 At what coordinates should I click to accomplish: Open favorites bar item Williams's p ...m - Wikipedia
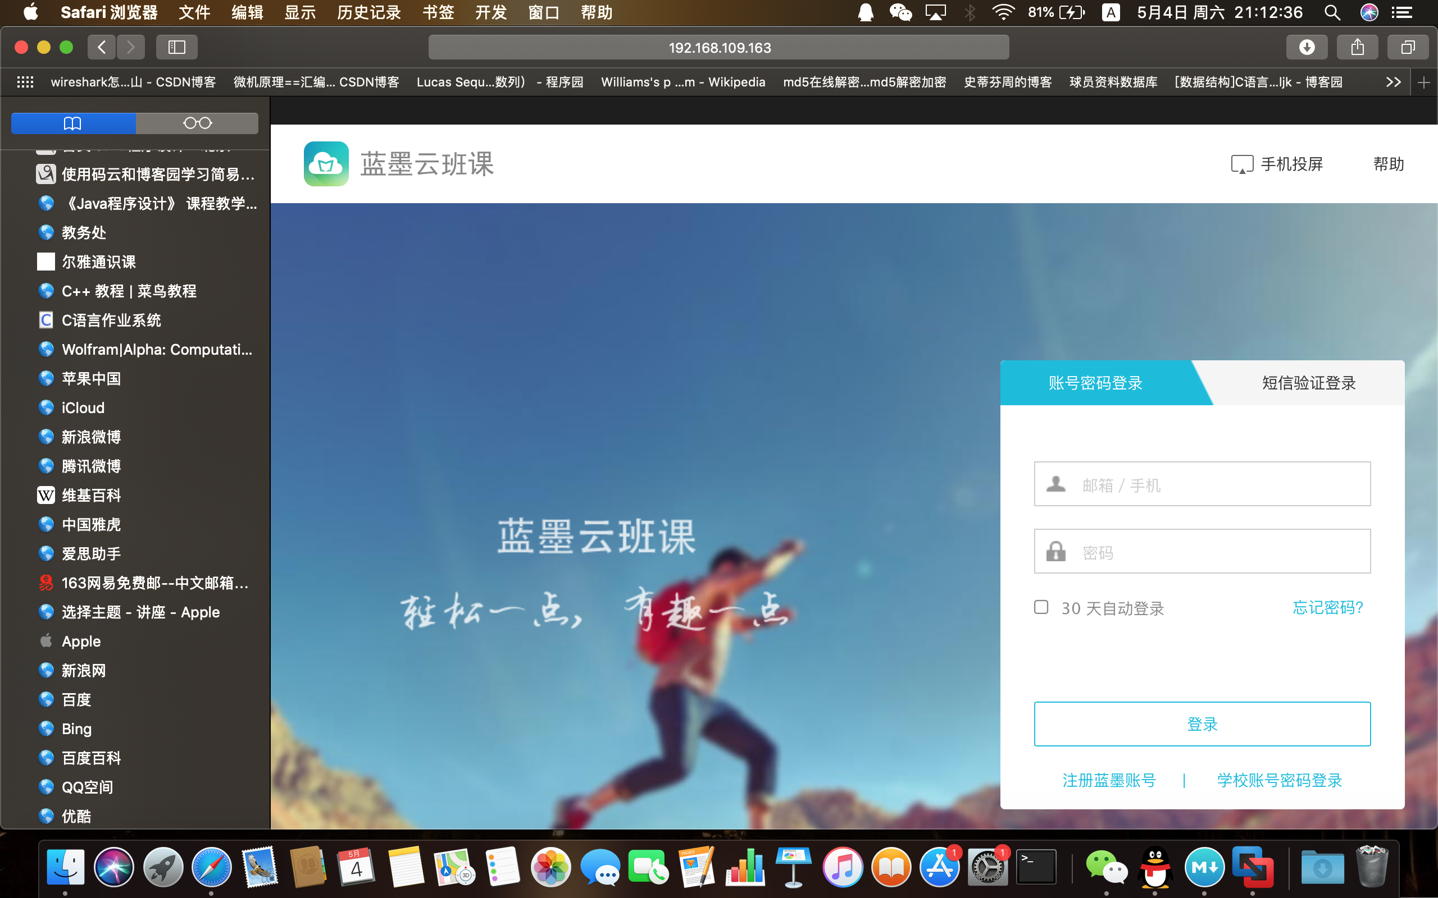pos(682,82)
